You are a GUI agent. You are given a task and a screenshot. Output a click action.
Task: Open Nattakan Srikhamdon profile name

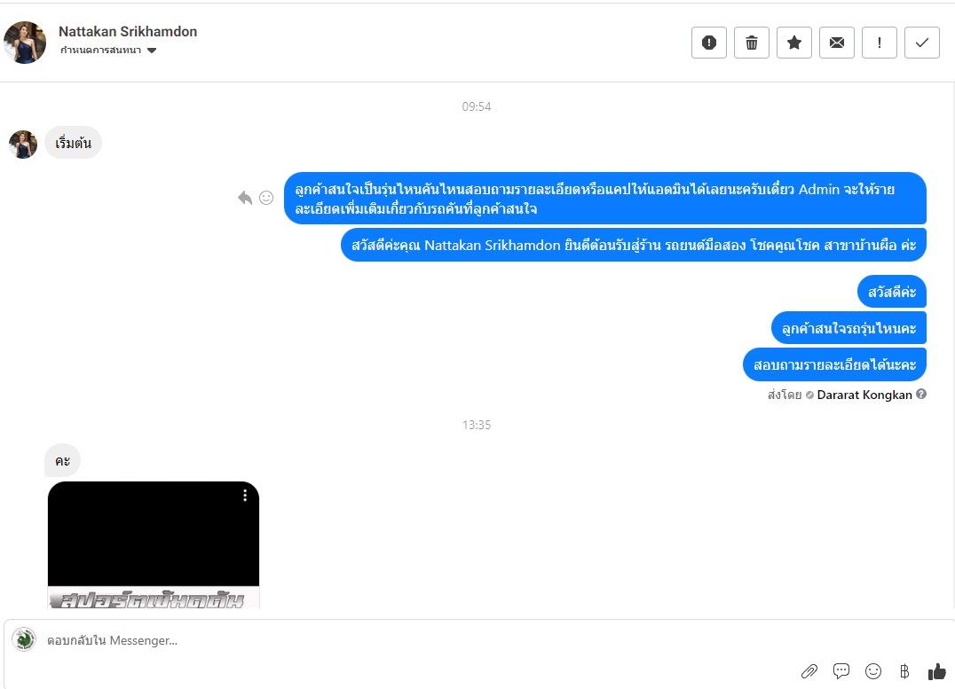coord(128,32)
